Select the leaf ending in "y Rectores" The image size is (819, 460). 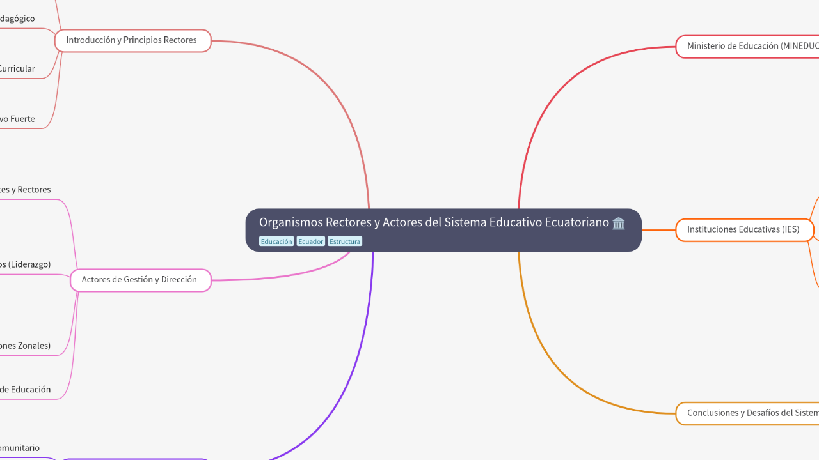tap(26, 190)
